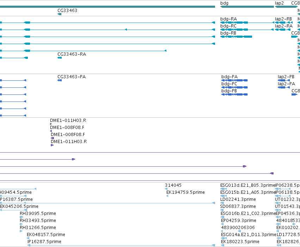The width and height of the screenshot is (300, 247).
Task: Open the SD06837.3prime EST
Action: pyautogui.click(x=238, y=206)
